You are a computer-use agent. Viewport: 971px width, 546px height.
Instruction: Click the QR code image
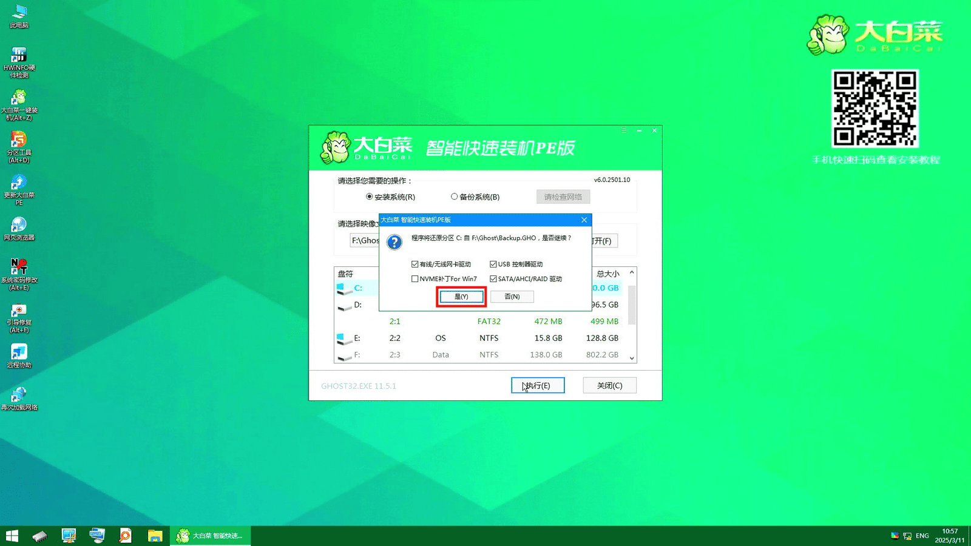[875, 109]
